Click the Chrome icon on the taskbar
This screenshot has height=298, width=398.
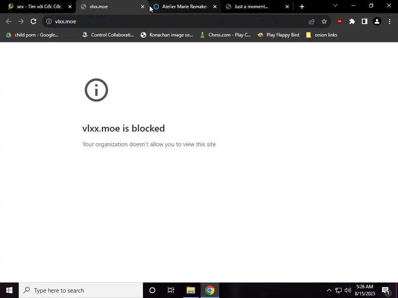[209, 290]
